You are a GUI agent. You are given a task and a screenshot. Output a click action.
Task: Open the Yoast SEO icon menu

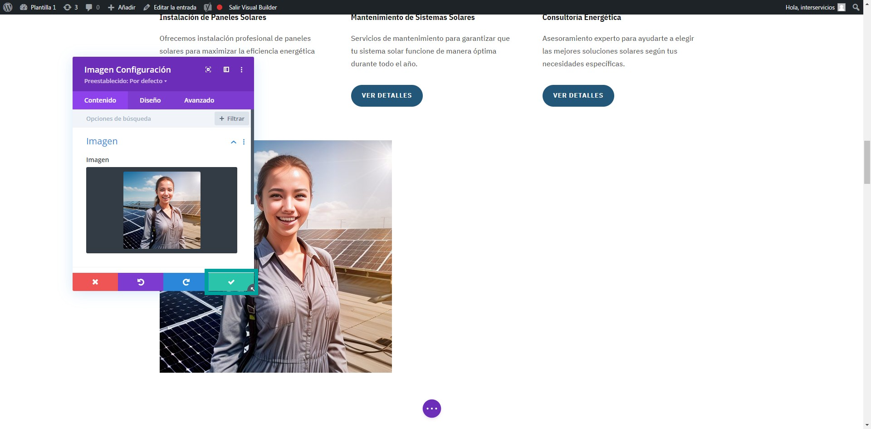pos(208,7)
